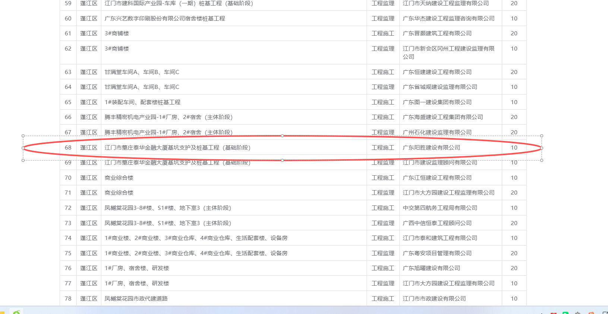Click 广东旭曜建设有限公司 in row 76

click(431, 268)
